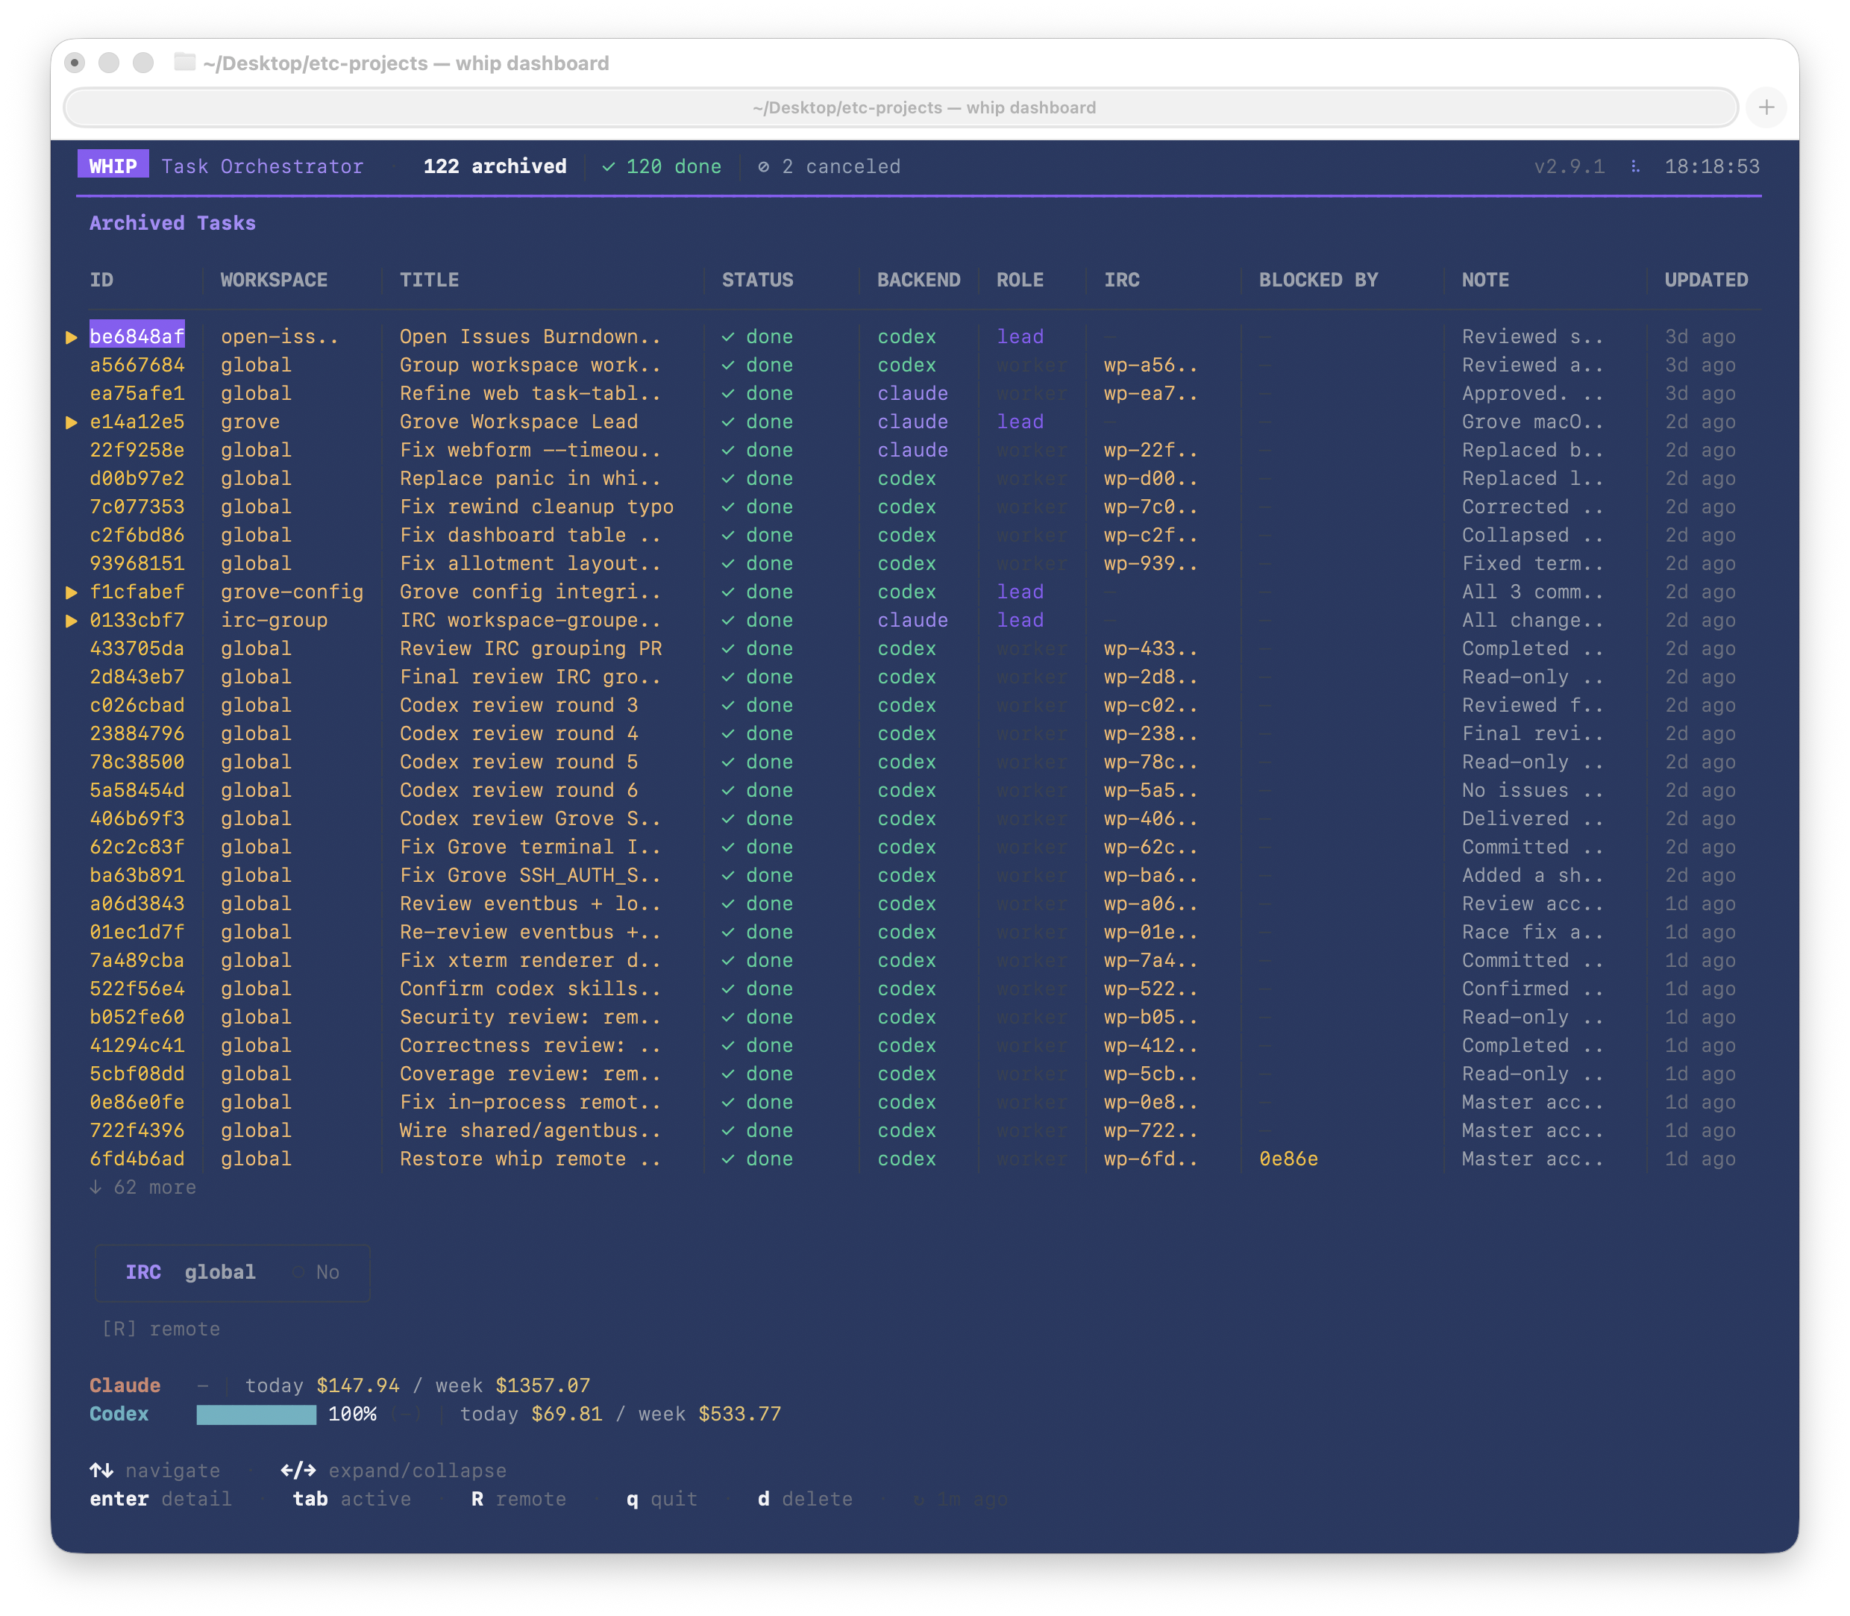Click the activity dots beside version number

pos(1634,167)
